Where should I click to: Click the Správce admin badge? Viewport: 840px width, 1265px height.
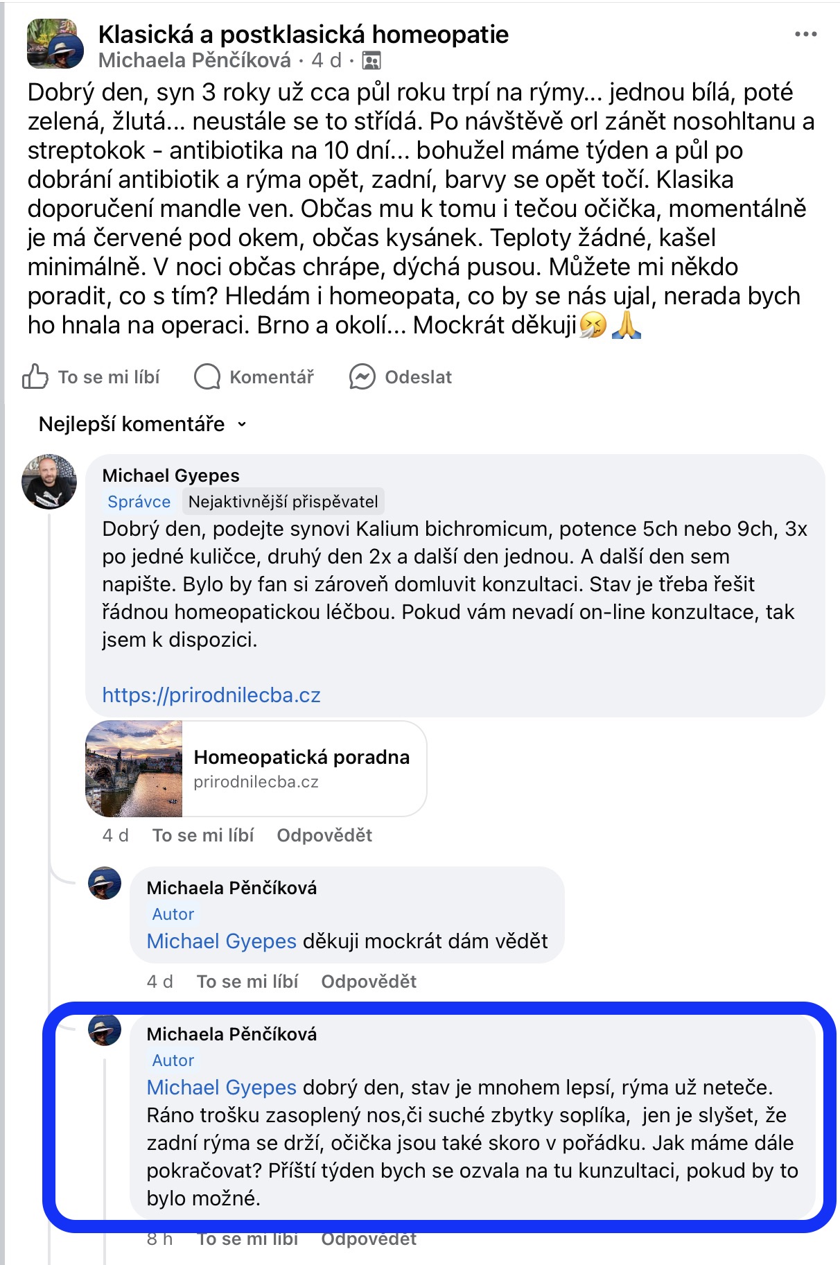(139, 502)
